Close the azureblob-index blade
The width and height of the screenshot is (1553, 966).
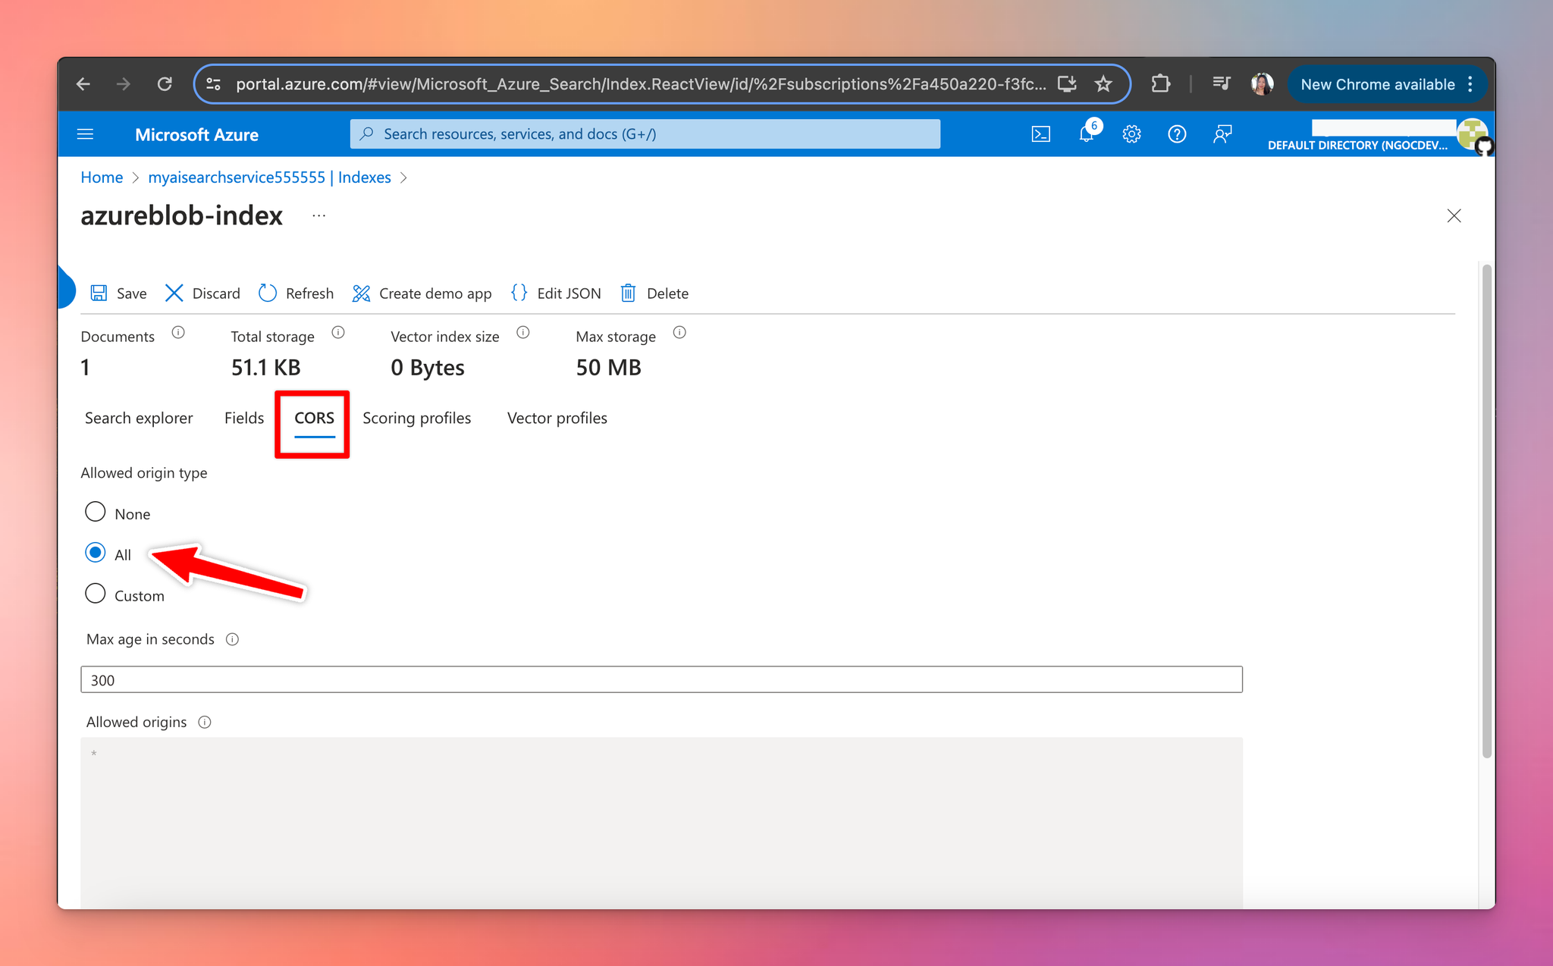1454,216
